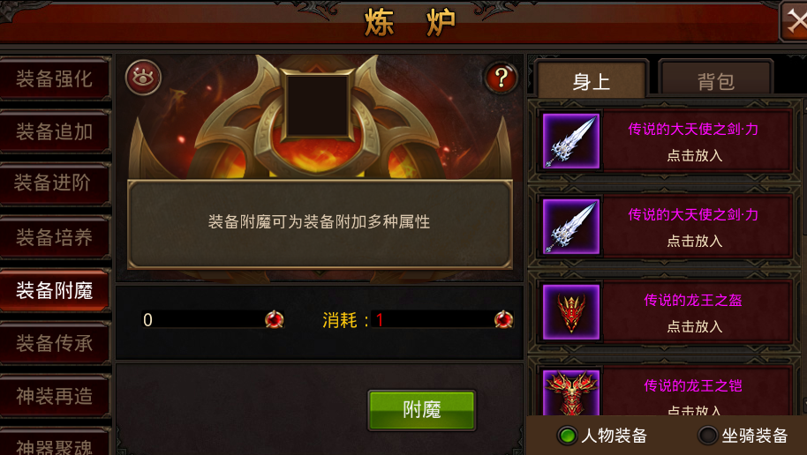Screen dimensions: 807x455
Task: Open the question mark help icon
Action: click(x=501, y=78)
